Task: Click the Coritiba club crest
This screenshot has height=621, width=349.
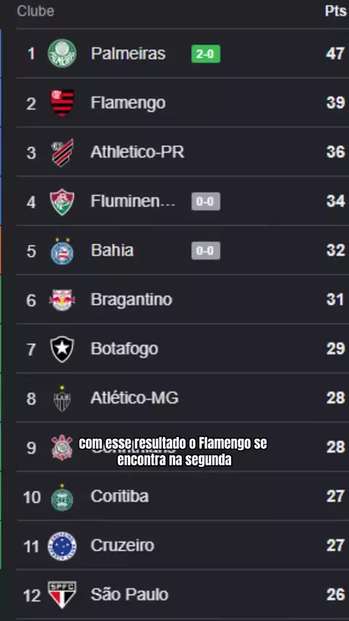Action: point(63,497)
